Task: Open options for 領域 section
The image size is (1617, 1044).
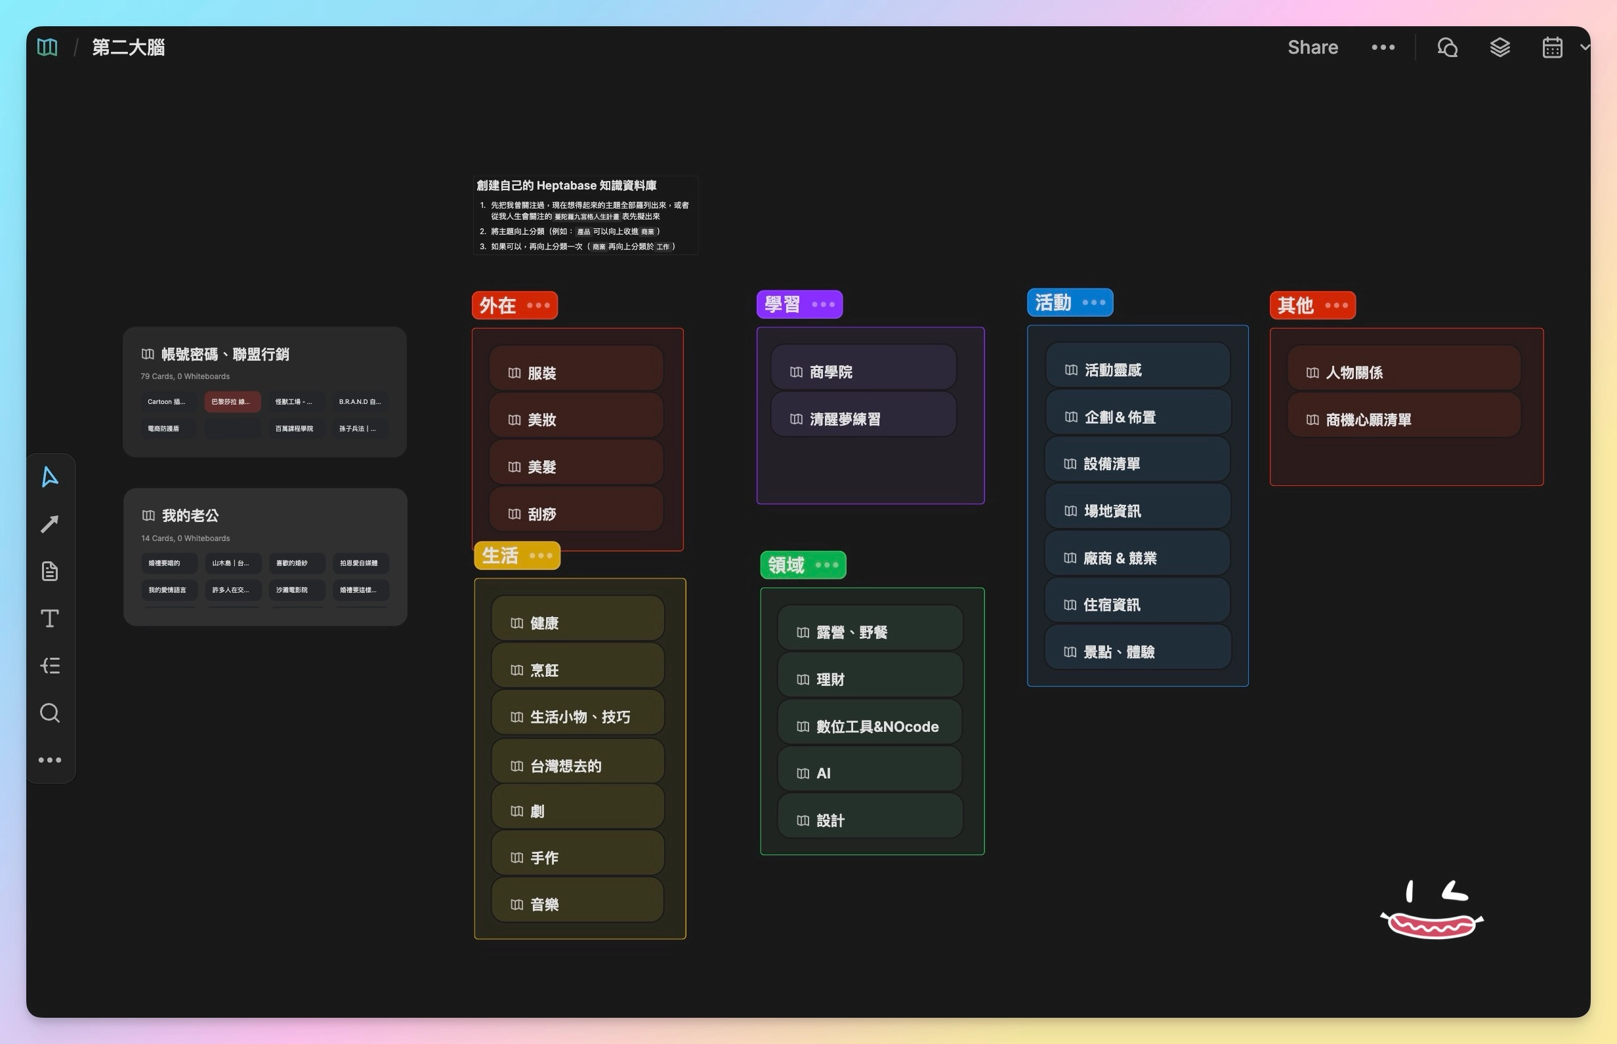Action: coord(827,565)
